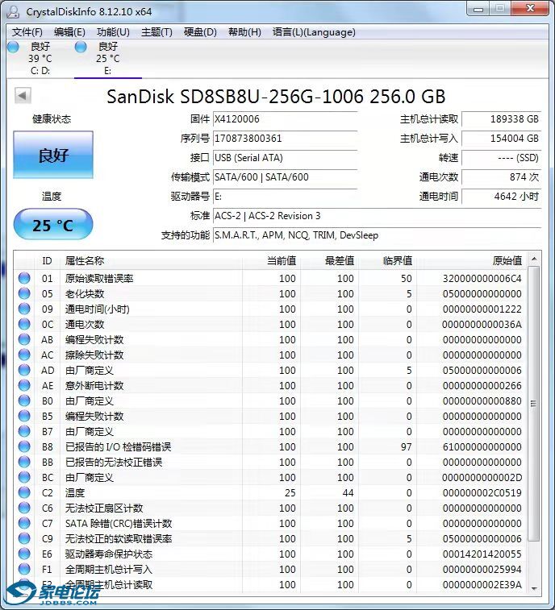Click the status dot for attribute F1
Image resolution: width=555 pixels, height=610 pixels.
[x=24, y=569]
